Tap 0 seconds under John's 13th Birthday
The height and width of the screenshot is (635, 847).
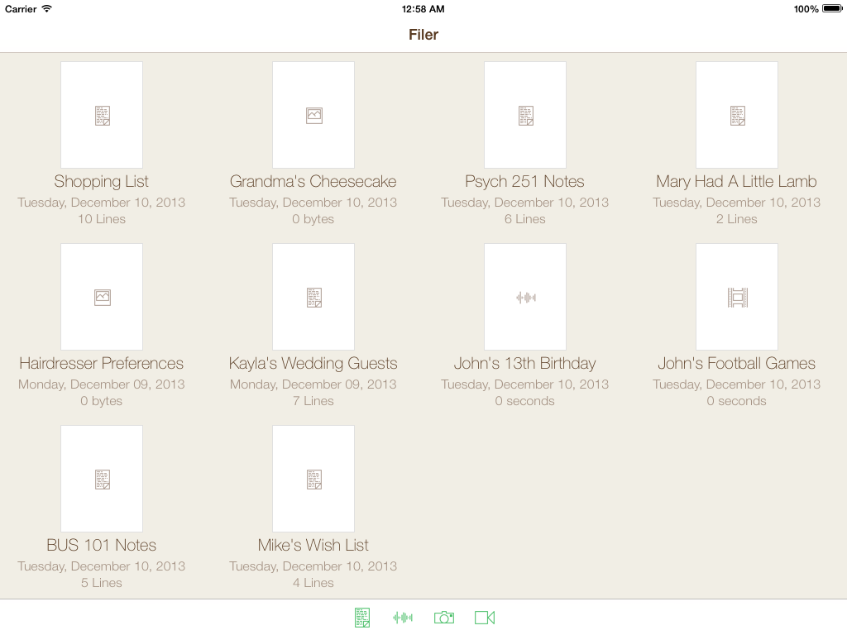coord(525,401)
